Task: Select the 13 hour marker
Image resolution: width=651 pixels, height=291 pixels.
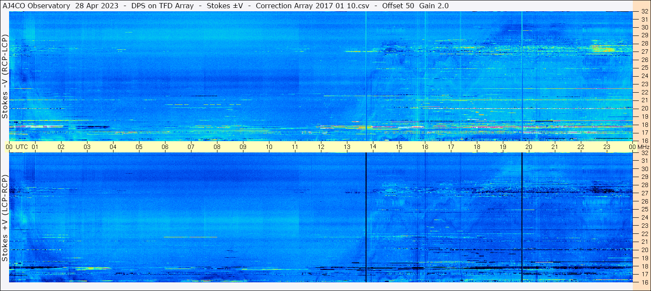Action: pos(347,147)
